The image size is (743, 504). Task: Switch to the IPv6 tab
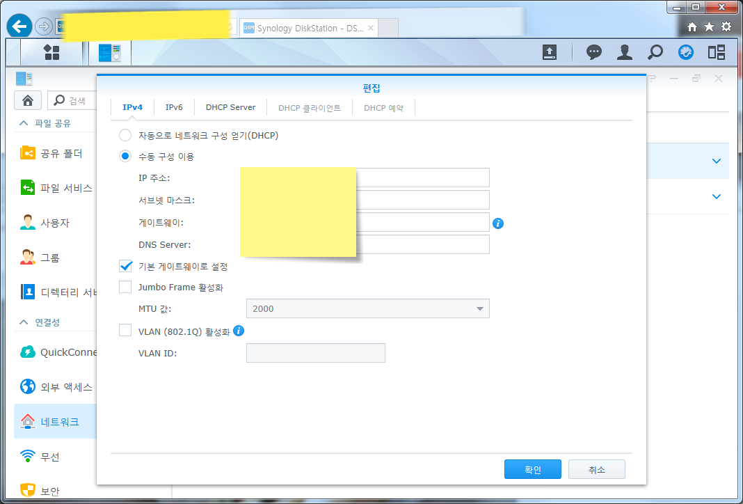tap(173, 107)
